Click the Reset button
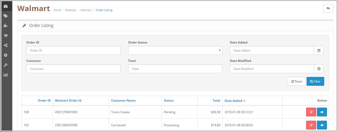The width and height of the screenshot is (338, 132). click(x=297, y=81)
